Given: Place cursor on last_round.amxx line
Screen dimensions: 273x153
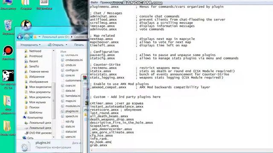Looking at the screenshot, I should [x=104, y=113].
